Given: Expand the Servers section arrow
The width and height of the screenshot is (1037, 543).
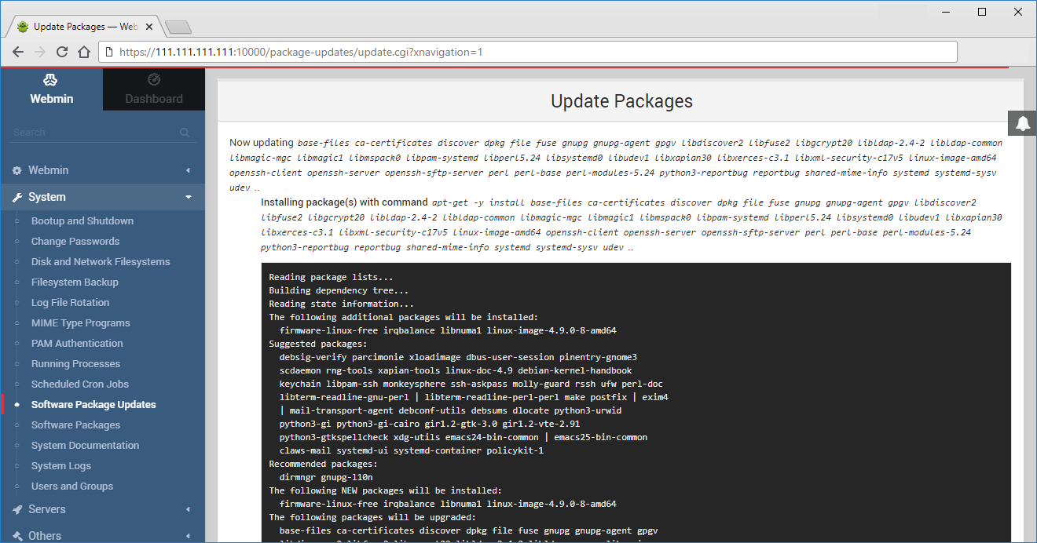Looking at the screenshot, I should point(188,509).
